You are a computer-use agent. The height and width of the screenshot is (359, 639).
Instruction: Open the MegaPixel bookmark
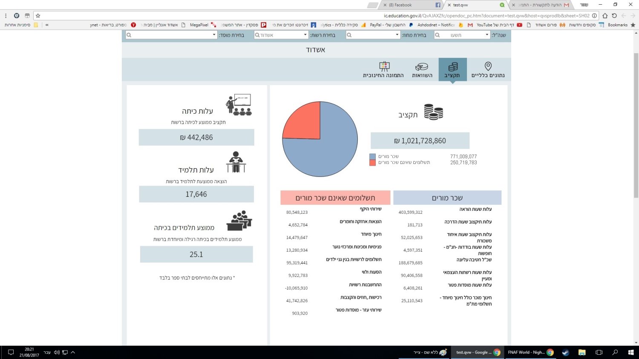pyautogui.click(x=199, y=25)
